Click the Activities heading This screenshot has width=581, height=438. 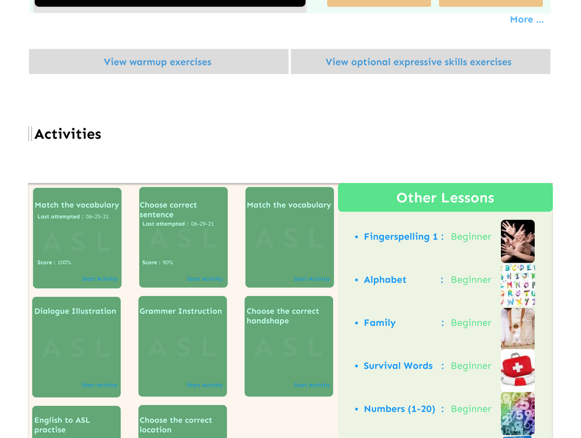(68, 134)
